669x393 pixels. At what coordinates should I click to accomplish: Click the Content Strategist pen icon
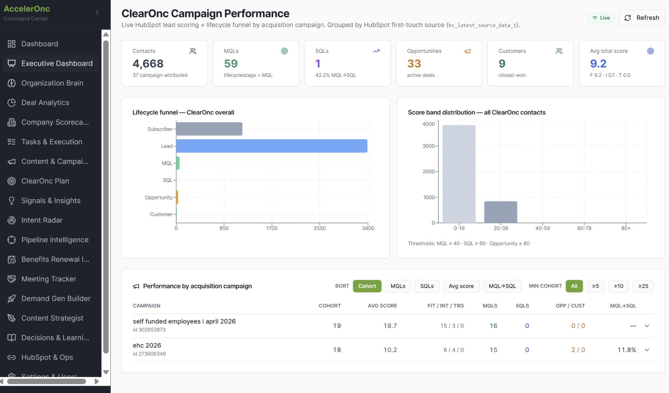[x=11, y=318]
